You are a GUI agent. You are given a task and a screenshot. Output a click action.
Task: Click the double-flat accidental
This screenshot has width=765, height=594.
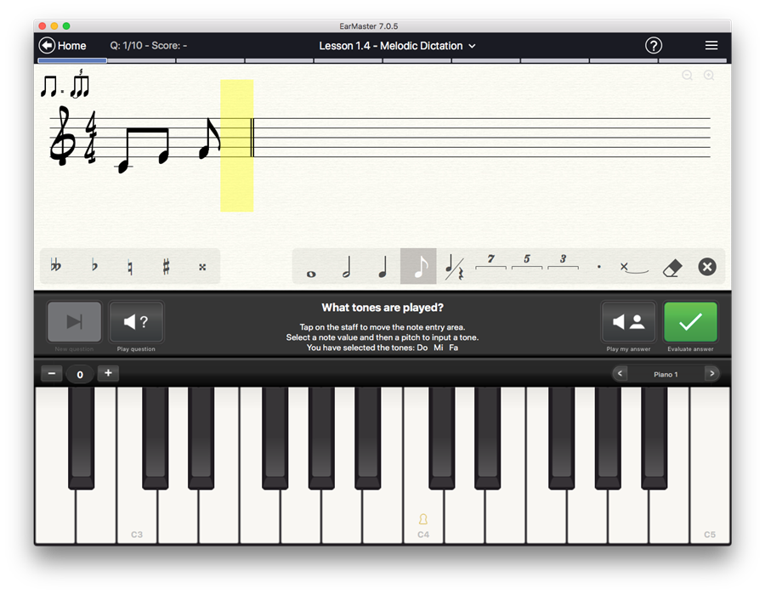coord(56,267)
